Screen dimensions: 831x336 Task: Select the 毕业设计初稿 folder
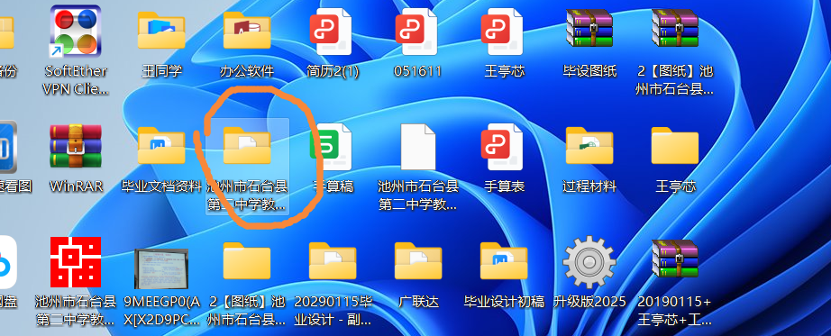click(x=504, y=261)
